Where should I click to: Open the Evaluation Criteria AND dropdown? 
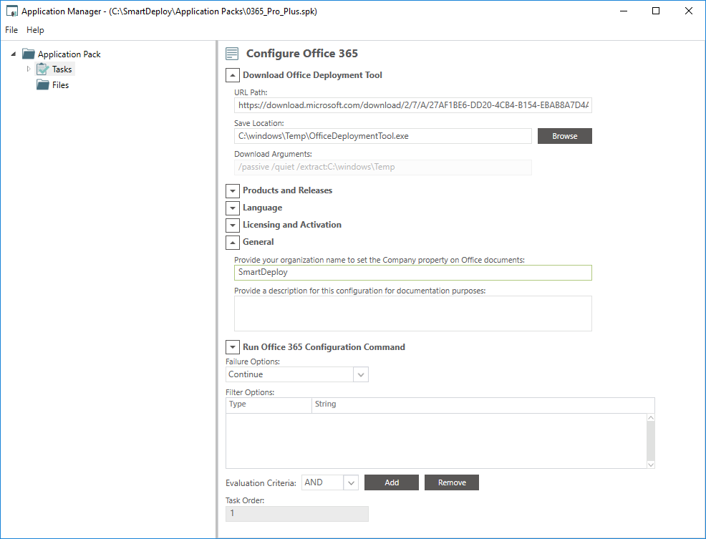coord(351,483)
